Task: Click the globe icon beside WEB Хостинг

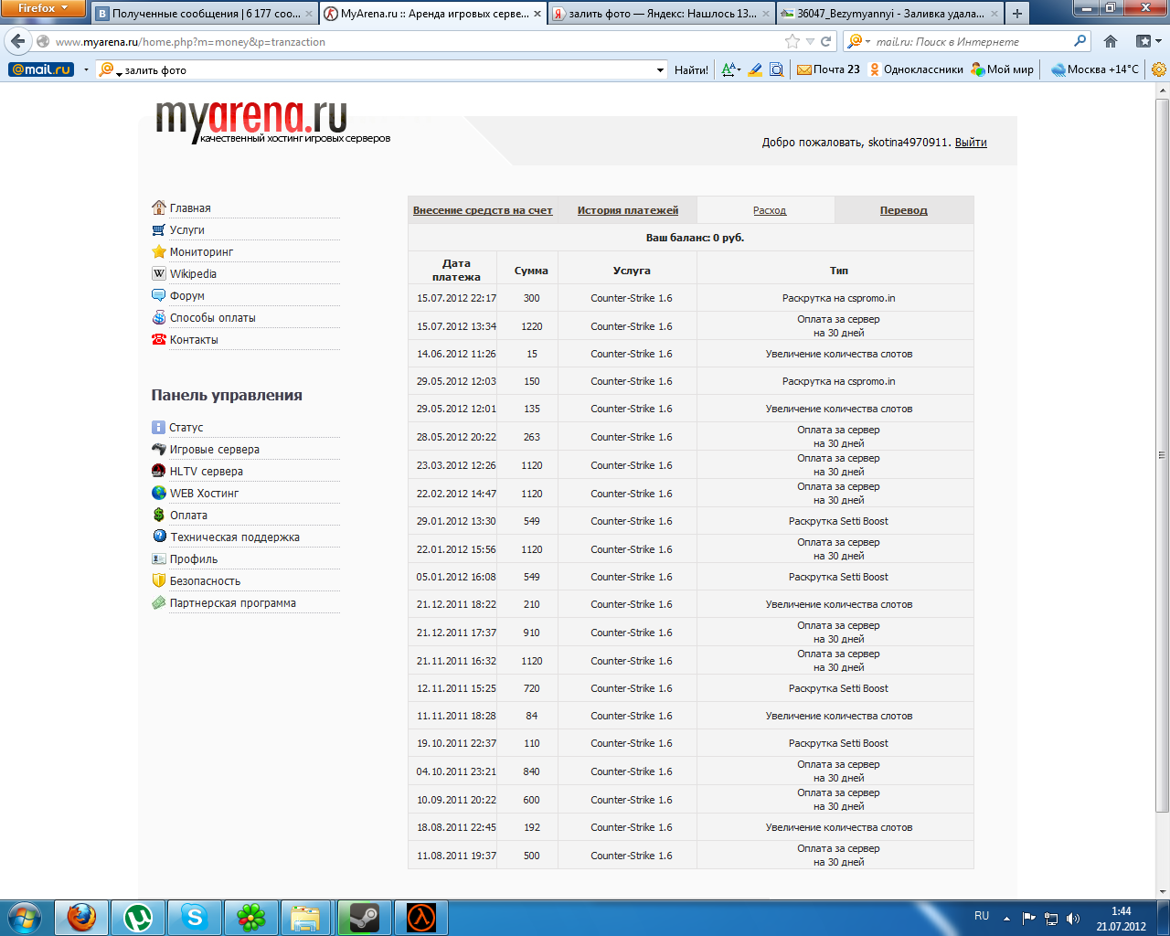Action: click(159, 493)
